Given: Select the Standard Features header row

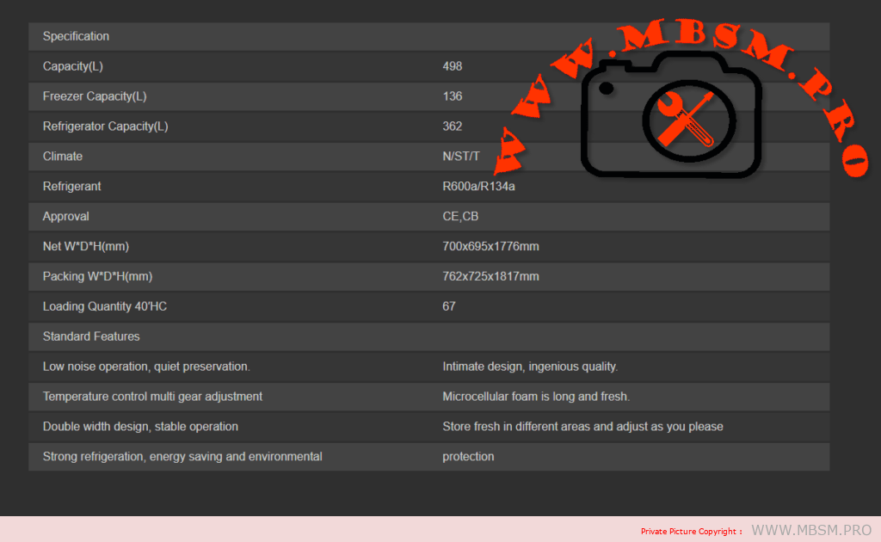Looking at the screenshot, I should pos(428,336).
